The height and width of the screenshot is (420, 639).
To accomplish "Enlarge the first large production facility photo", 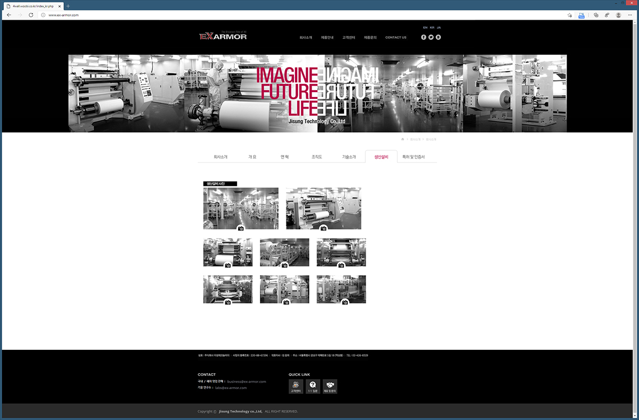I will click(241, 208).
